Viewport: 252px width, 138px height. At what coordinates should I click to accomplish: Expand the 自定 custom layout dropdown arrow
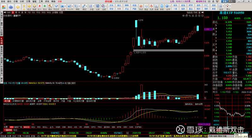pyautogui.click(x=223, y=6)
